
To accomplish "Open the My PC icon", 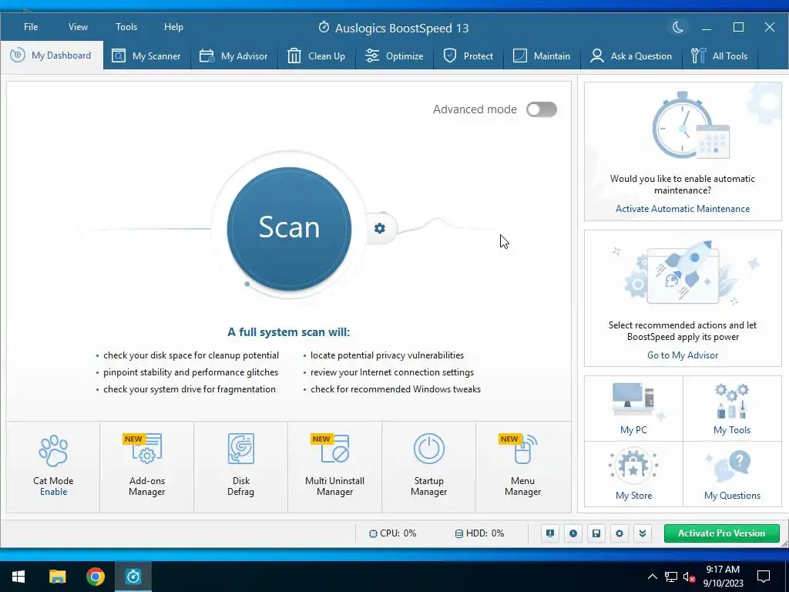I will point(633,401).
